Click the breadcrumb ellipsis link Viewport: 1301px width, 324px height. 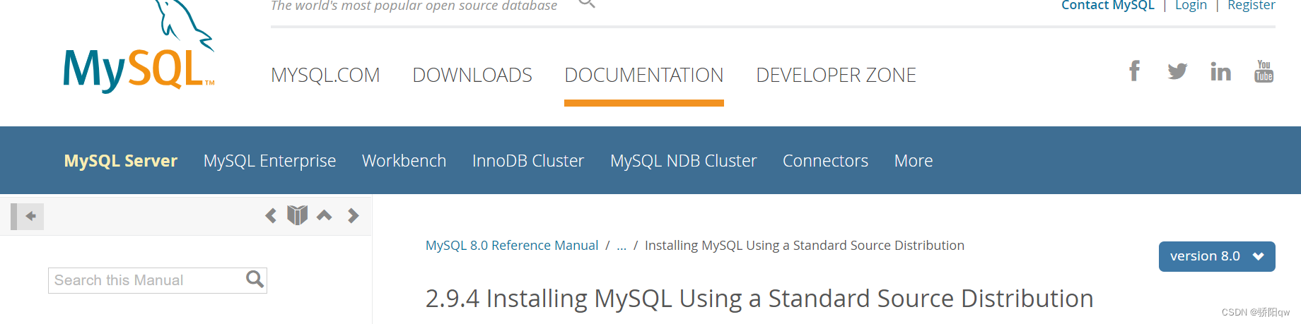pyautogui.click(x=622, y=246)
